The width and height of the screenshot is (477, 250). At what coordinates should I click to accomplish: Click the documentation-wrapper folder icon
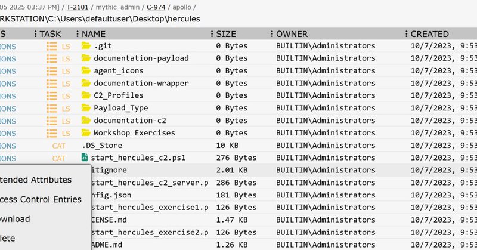pyautogui.click(x=86, y=83)
